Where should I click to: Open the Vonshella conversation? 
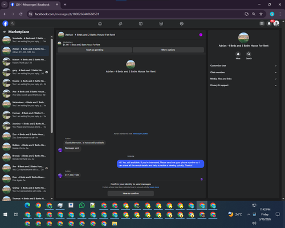(25, 40)
